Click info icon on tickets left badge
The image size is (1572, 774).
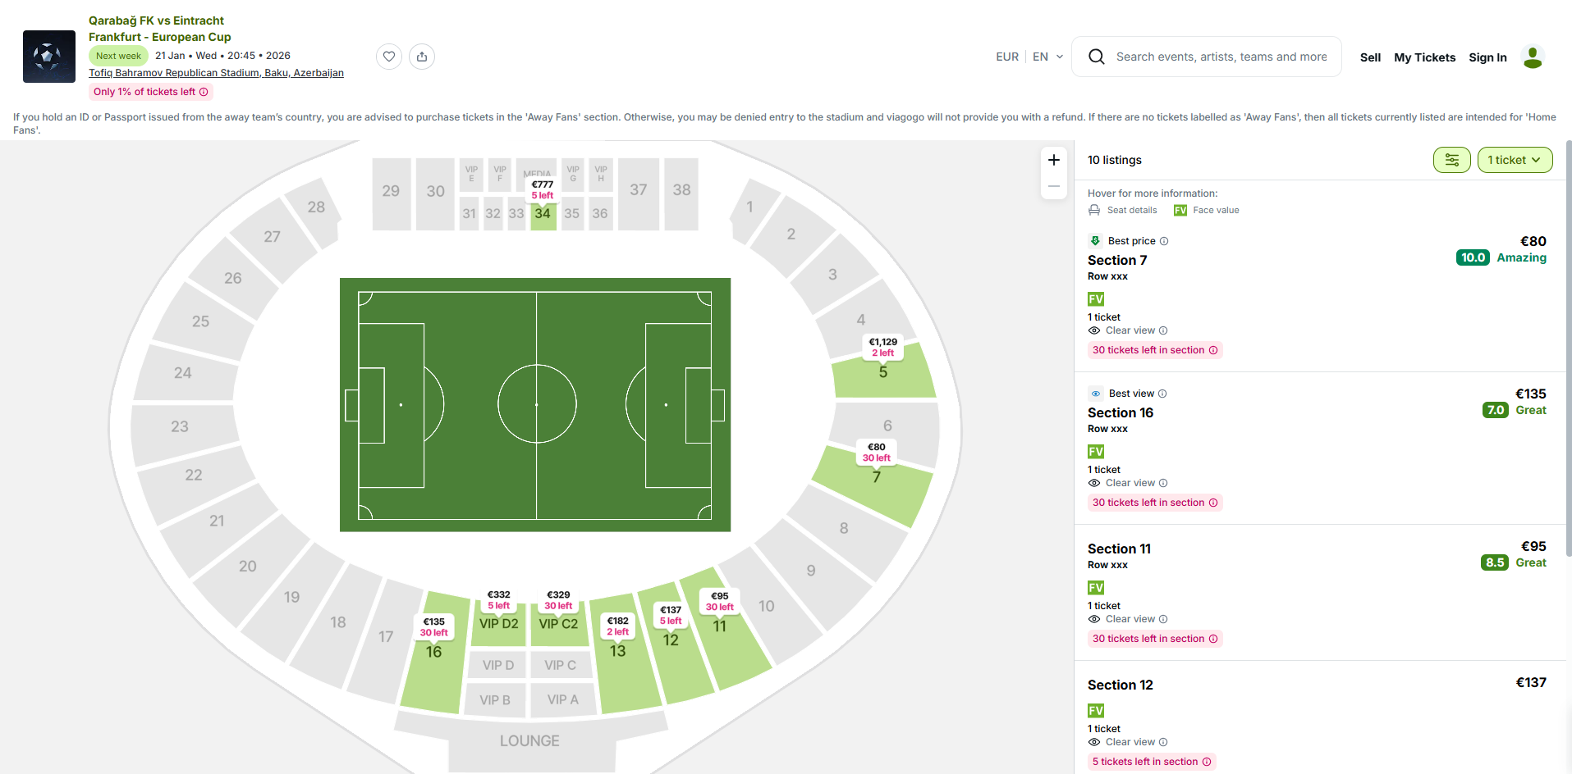click(x=204, y=92)
